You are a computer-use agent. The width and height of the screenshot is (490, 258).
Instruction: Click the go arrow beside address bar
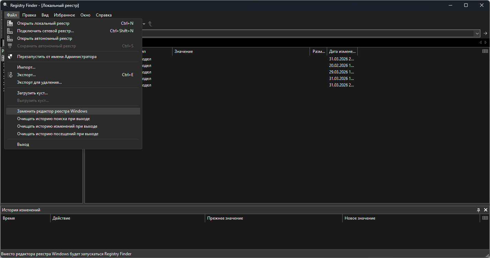coord(485,33)
